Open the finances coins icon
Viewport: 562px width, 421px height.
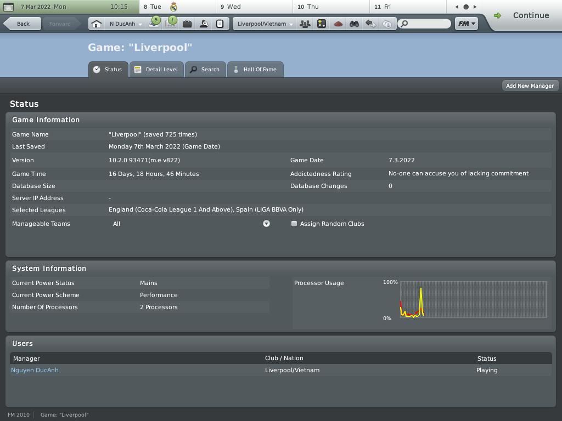(387, 24)
